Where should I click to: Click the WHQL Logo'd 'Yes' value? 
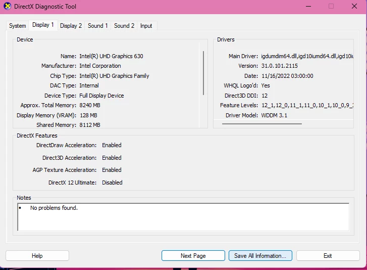click(x=266, y=85)
